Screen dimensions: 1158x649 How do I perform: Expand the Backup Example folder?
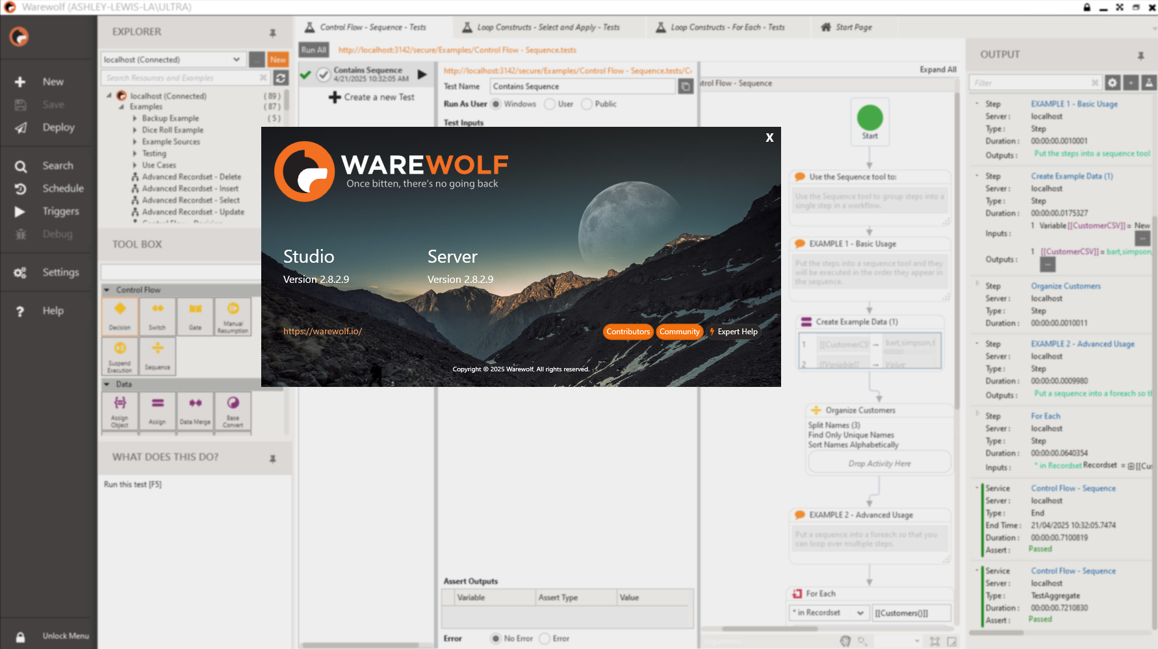point(135,118)
